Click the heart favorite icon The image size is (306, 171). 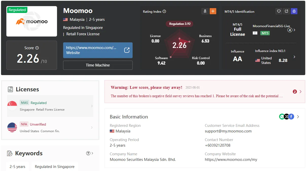pyautogui.click(x=279, y=11)
